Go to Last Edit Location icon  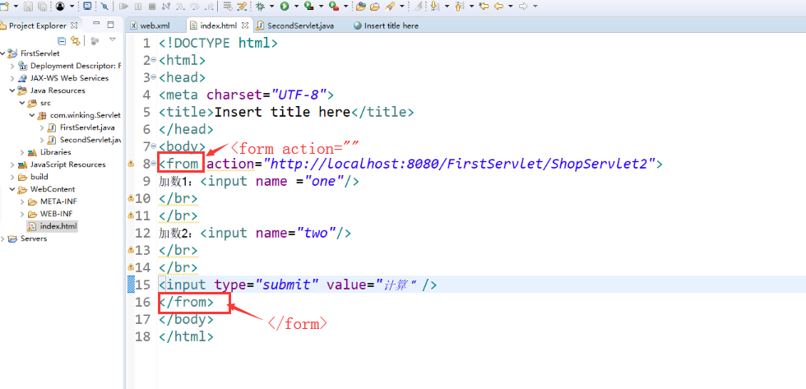point(484,6)
